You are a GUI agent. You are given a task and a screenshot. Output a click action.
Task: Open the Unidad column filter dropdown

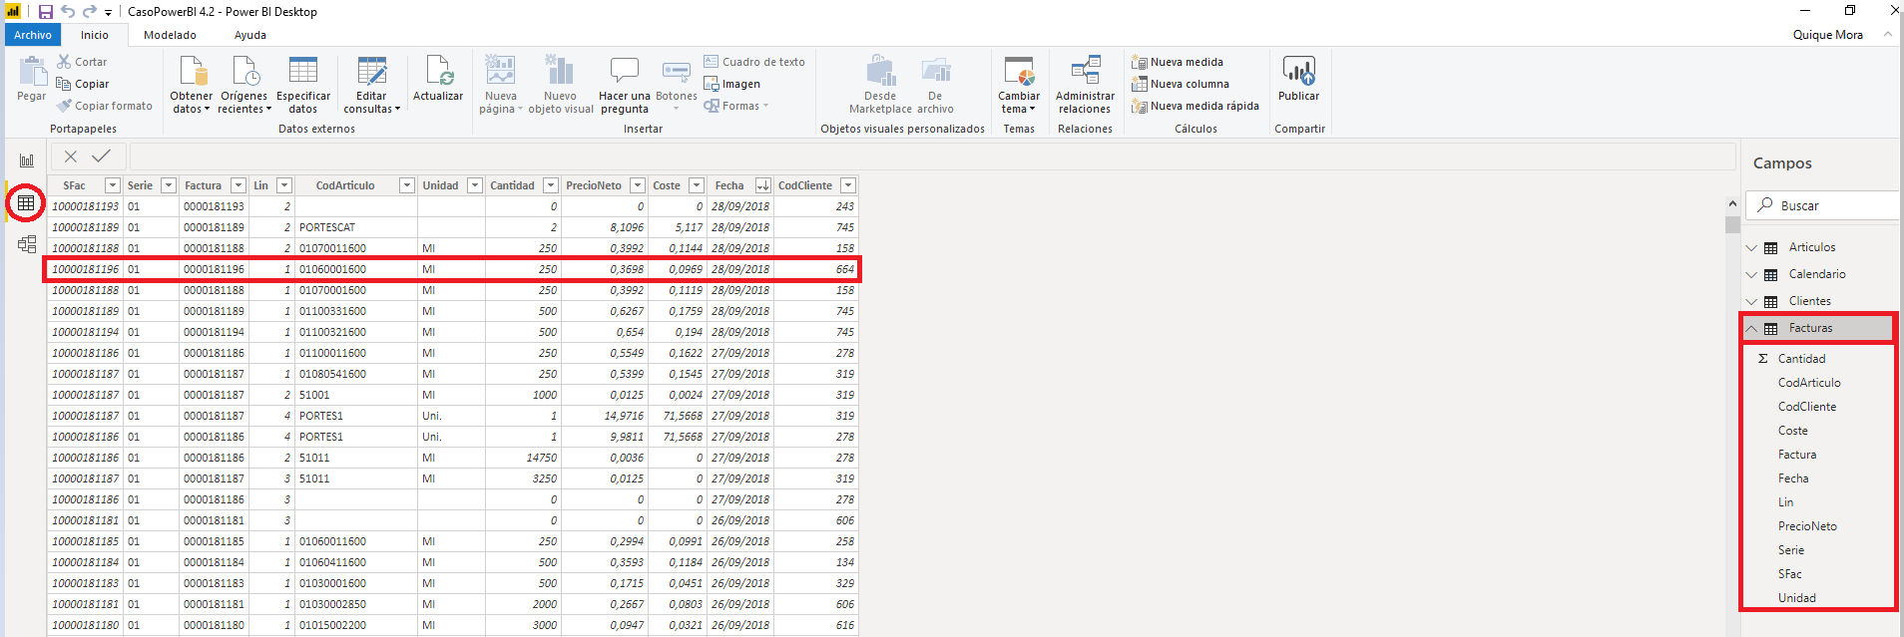[x=475, y=185]
